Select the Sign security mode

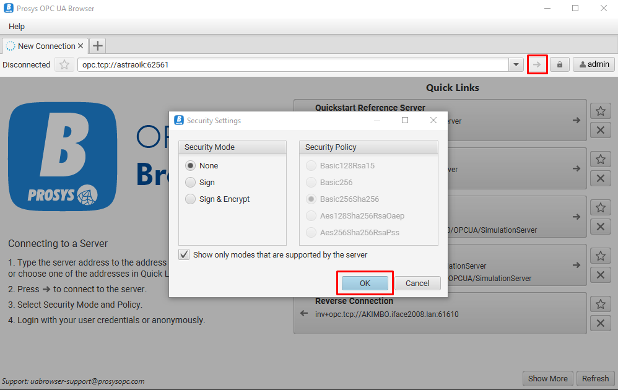pos(191,183)
